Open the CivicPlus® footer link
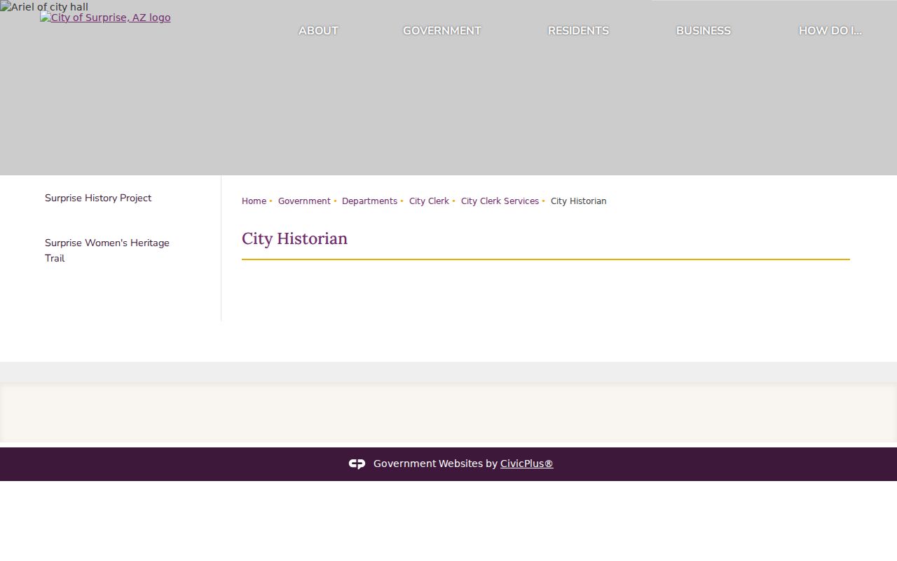The width and height of the screenshot is (897, 561). (x=526, y=464)
